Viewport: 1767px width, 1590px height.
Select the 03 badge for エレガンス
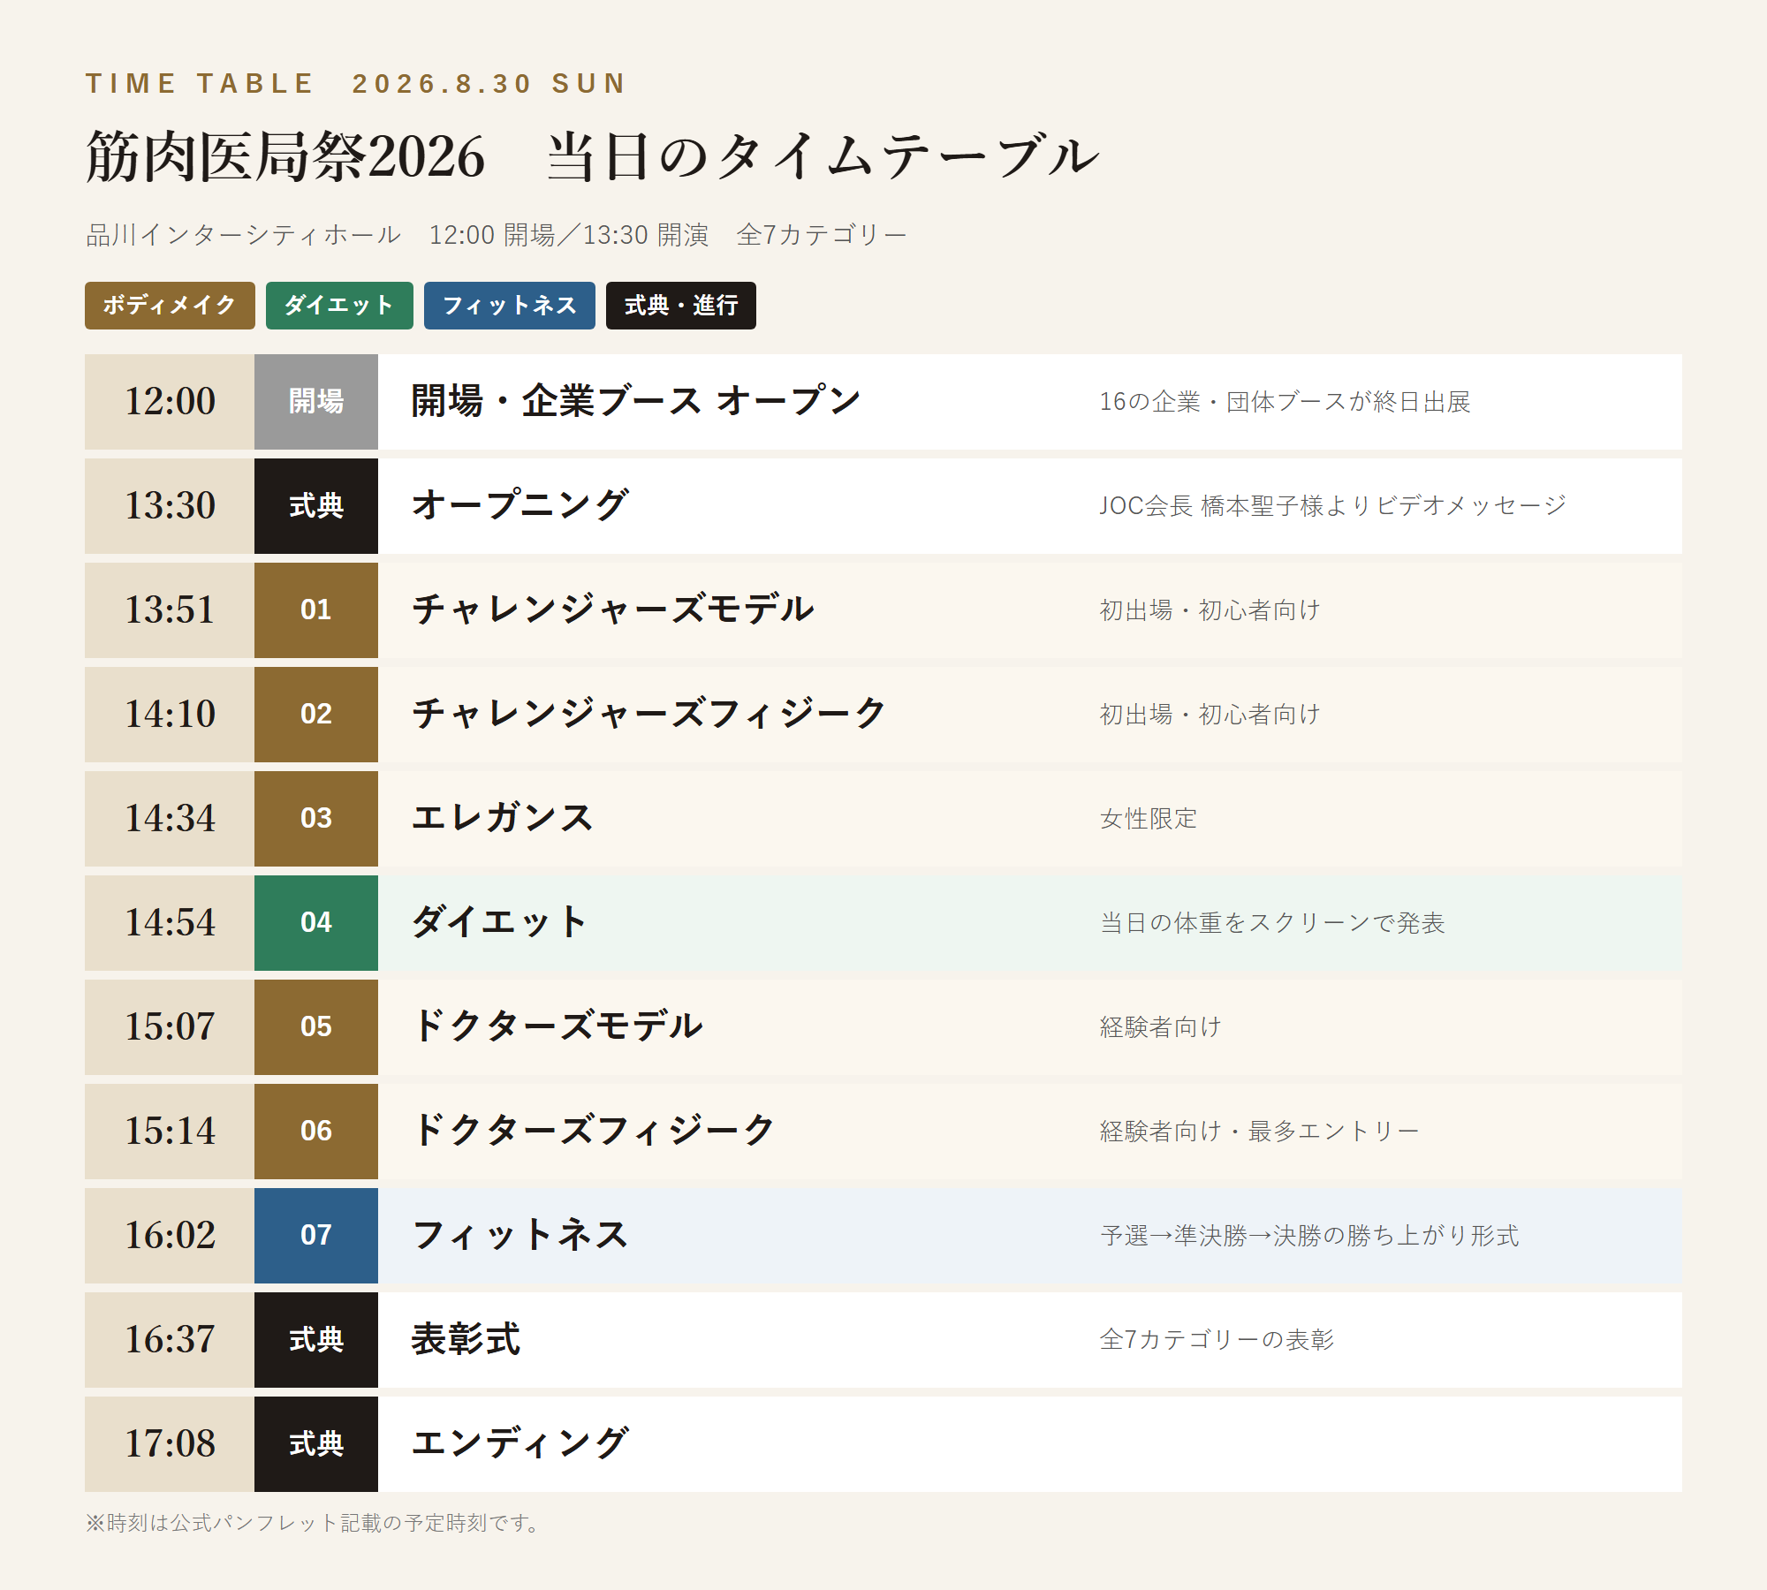(x=316, y=819)
